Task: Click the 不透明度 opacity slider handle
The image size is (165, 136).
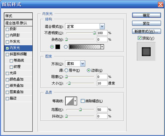Action: point(94,33)
